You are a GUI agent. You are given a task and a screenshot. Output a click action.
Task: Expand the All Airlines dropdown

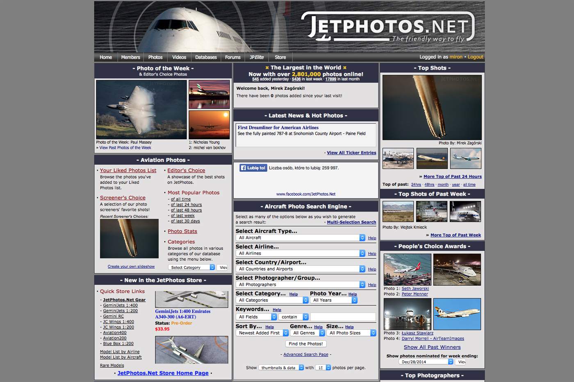coord(301,253)
